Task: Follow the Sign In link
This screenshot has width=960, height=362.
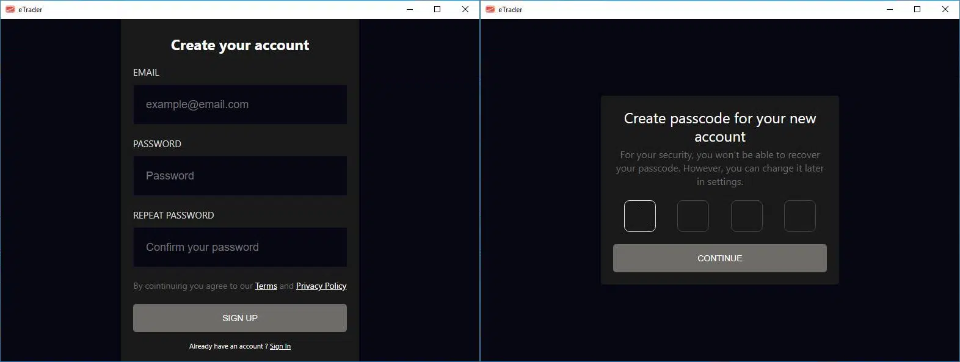Action: (x=280, y=347)
